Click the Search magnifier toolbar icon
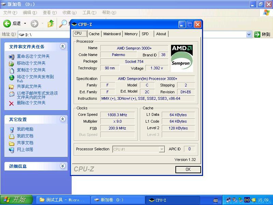273x205 pixels. [x=63, y=24]
